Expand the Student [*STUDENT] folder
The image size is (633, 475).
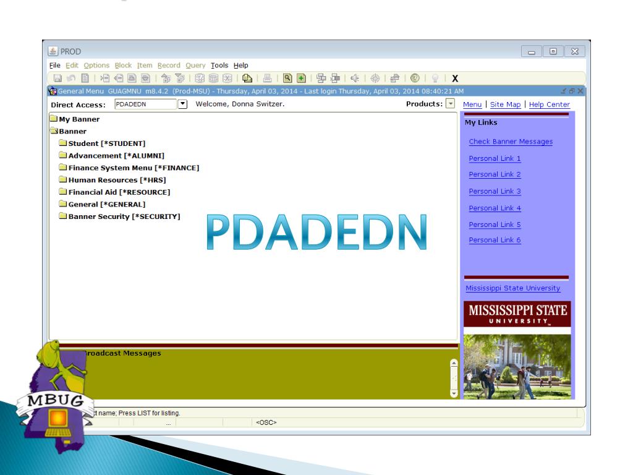[x=62, y=143]
